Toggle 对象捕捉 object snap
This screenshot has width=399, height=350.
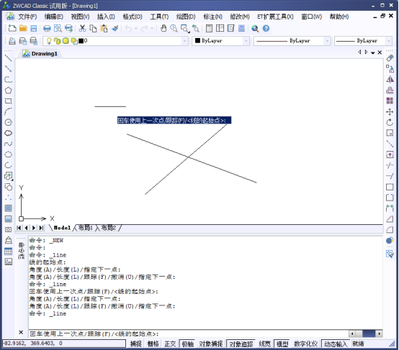[x=211, y=344]
